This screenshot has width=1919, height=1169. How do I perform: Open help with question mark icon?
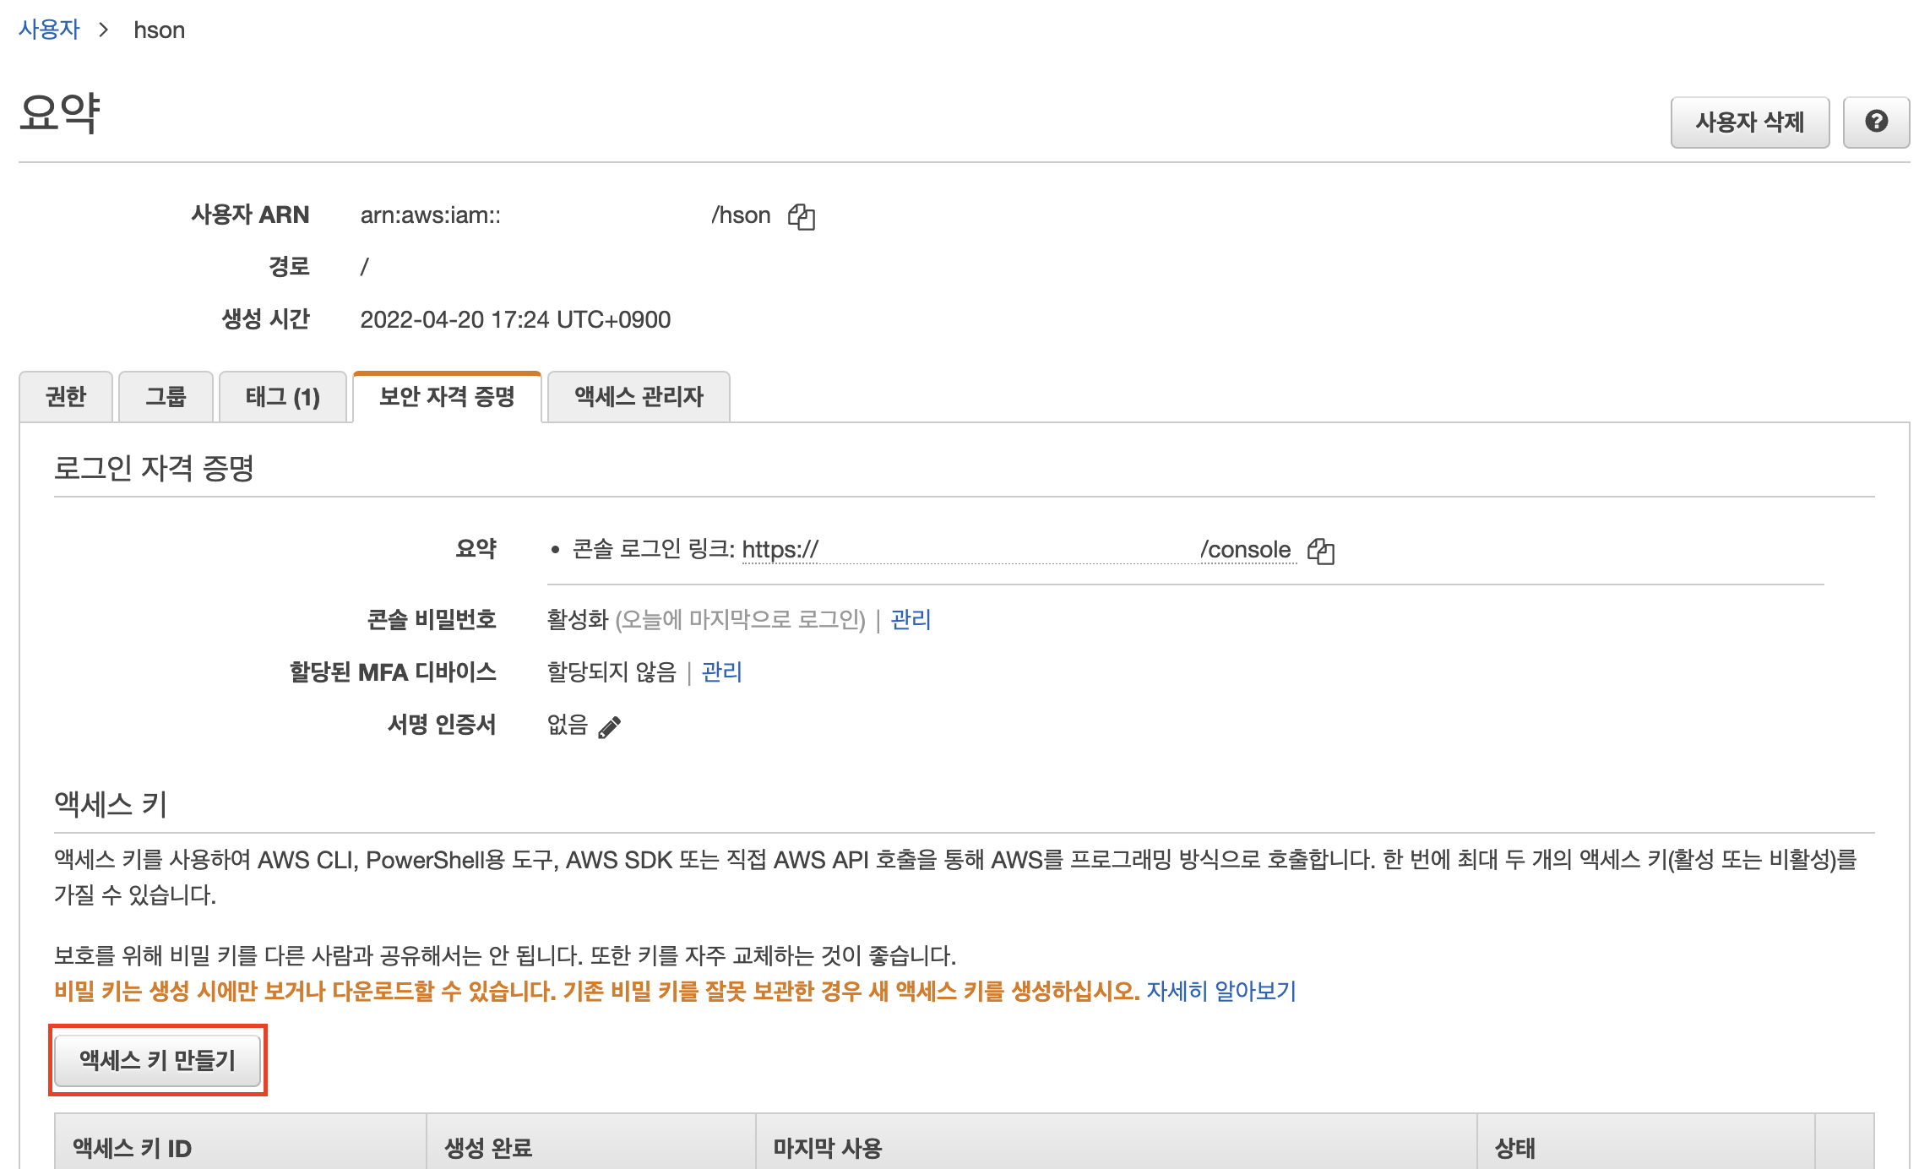(1876, 122)
